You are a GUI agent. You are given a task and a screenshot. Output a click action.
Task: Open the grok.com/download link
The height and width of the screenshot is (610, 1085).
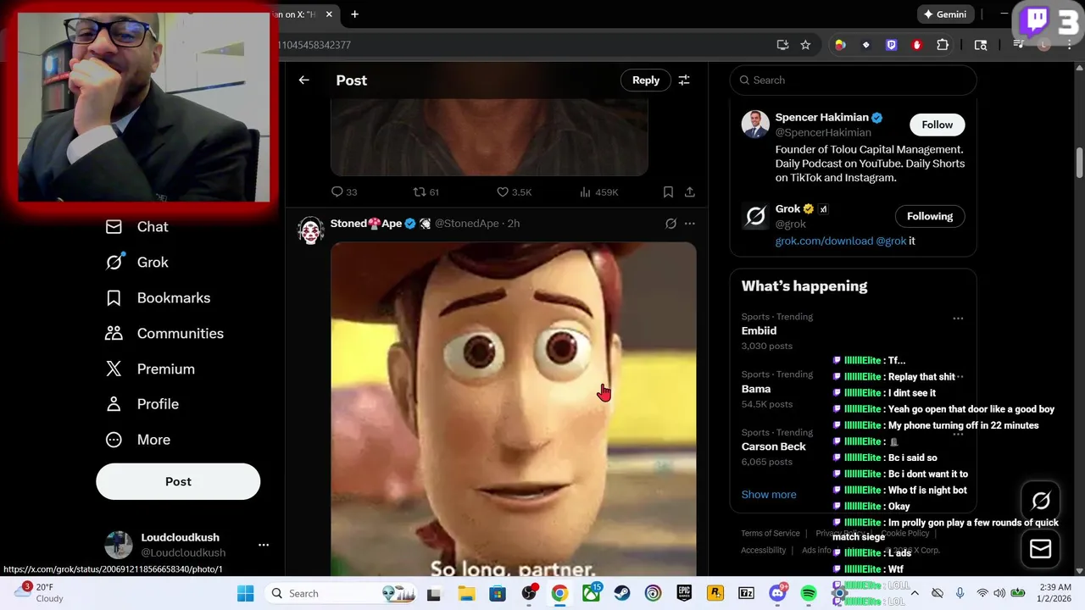(824, 241)
